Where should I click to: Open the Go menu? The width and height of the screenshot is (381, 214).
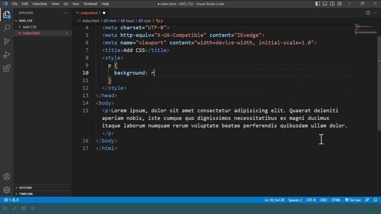tap(66, 4)
